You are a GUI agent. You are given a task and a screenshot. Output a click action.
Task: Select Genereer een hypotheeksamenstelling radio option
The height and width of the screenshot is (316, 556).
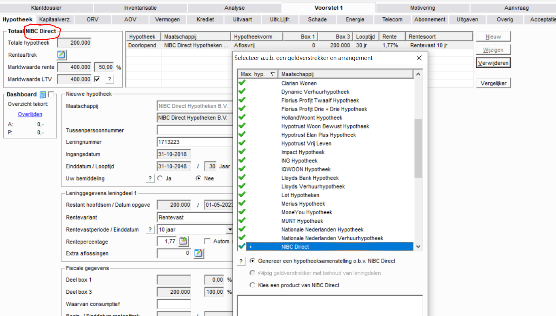(x=253, y=261)
